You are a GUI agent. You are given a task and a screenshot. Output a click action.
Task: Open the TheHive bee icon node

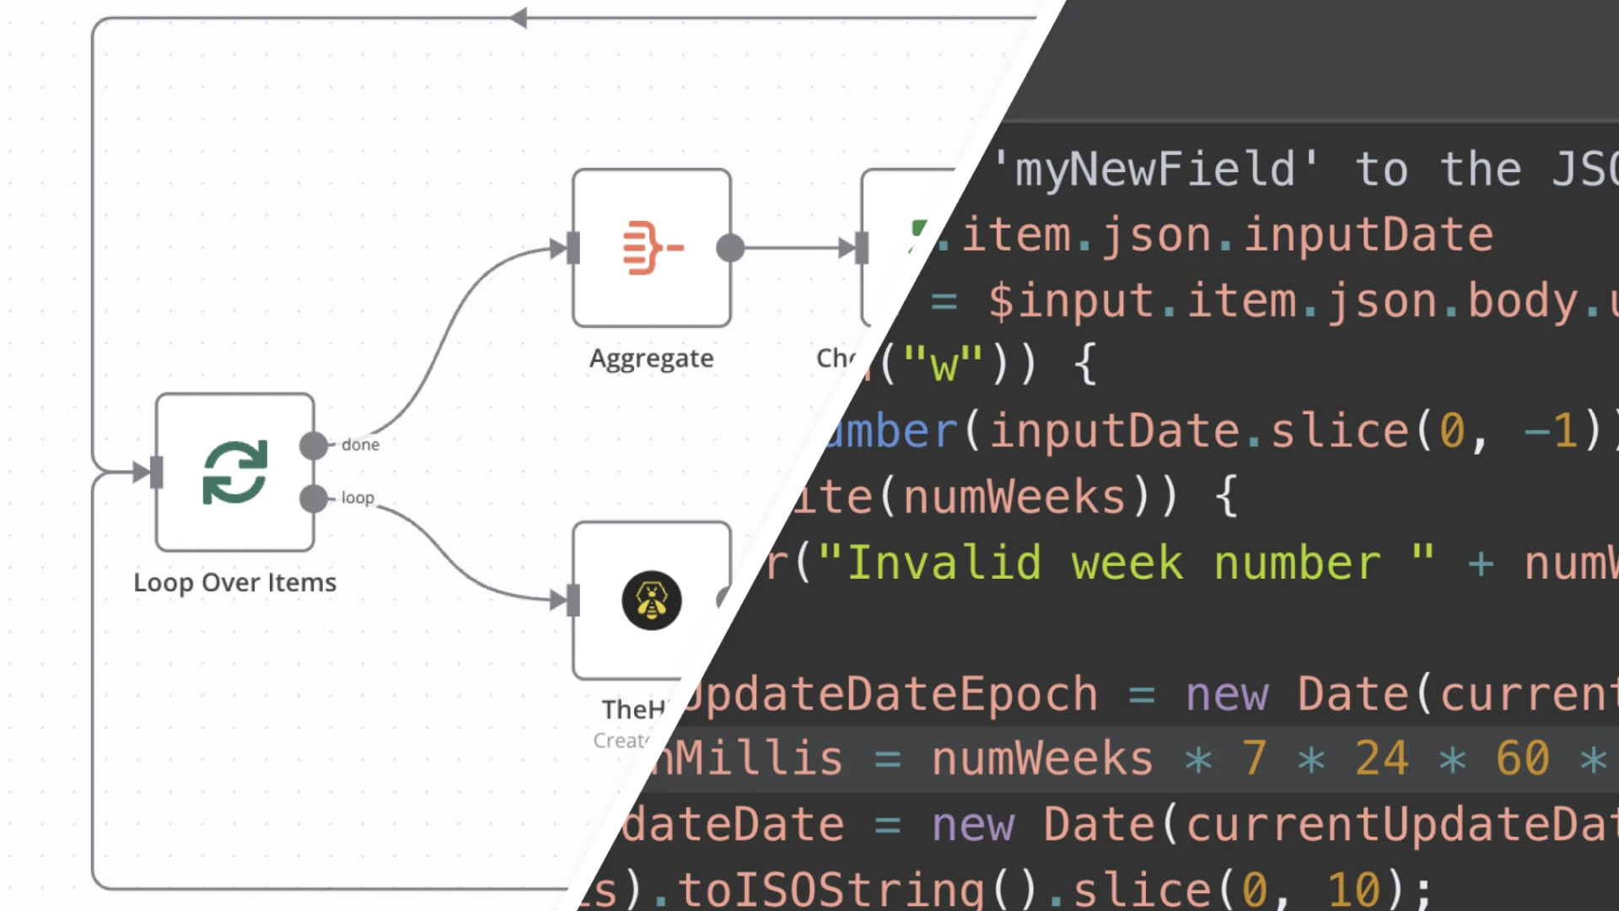pos(651,601)
